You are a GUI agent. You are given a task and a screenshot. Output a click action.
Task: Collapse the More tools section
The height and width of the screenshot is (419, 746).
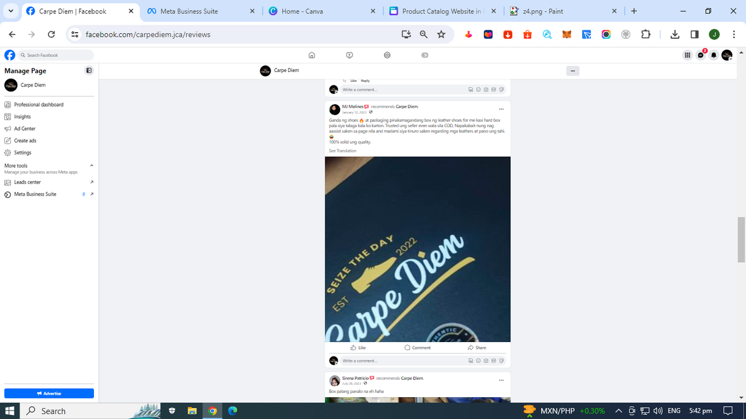pyautogui.click(x=92, y=165)
